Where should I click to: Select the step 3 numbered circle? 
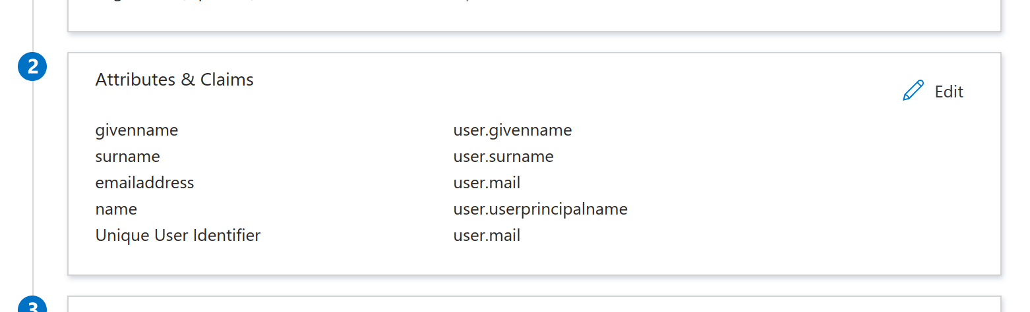32,307
